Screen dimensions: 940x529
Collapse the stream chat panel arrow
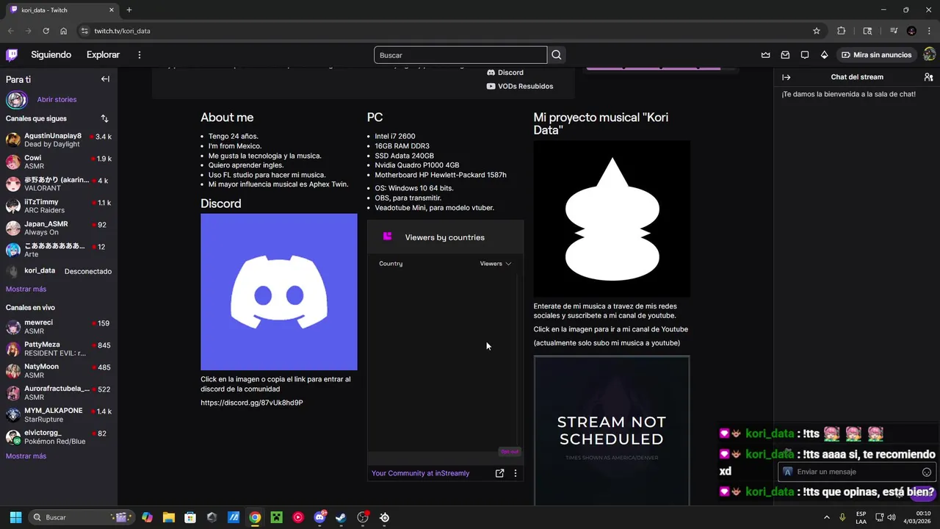[x=787, y=77]
